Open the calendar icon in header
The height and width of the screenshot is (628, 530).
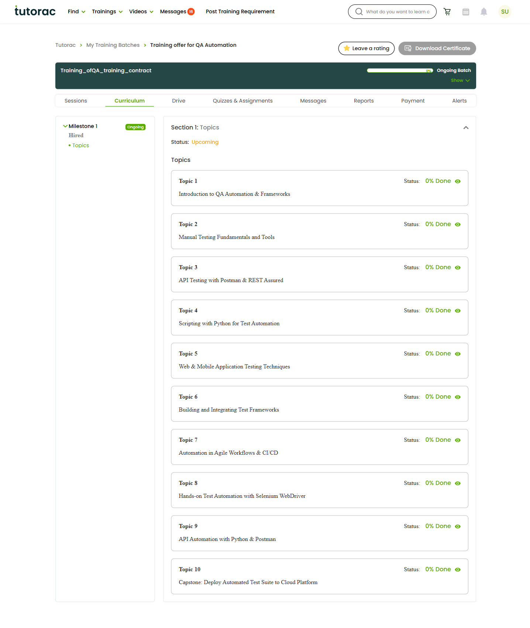466,12
